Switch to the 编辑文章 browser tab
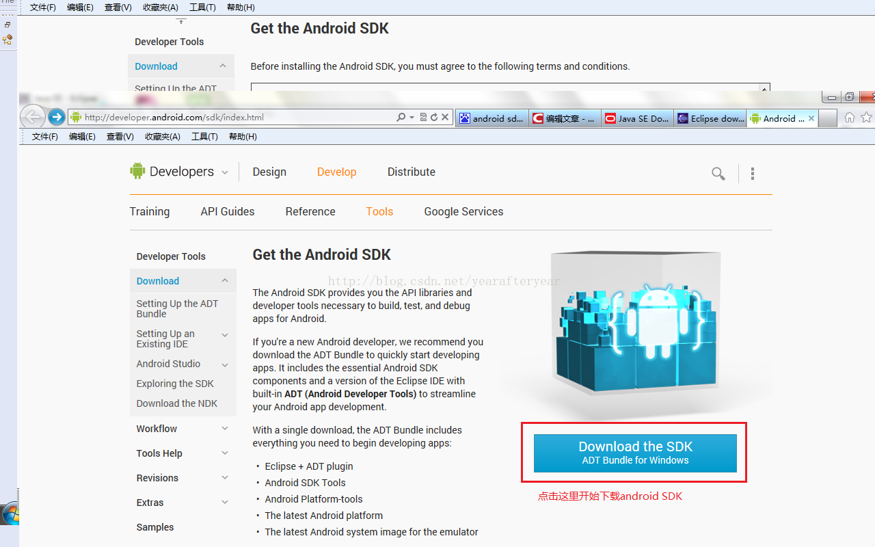The image size is (875, 547). [565, 118]
